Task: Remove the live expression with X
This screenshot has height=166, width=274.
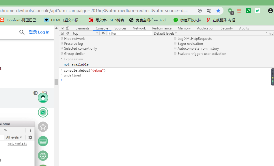Action: [61, 58]
